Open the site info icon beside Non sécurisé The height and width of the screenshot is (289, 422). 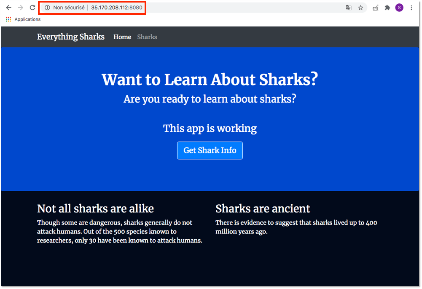(x=47, y=8)
